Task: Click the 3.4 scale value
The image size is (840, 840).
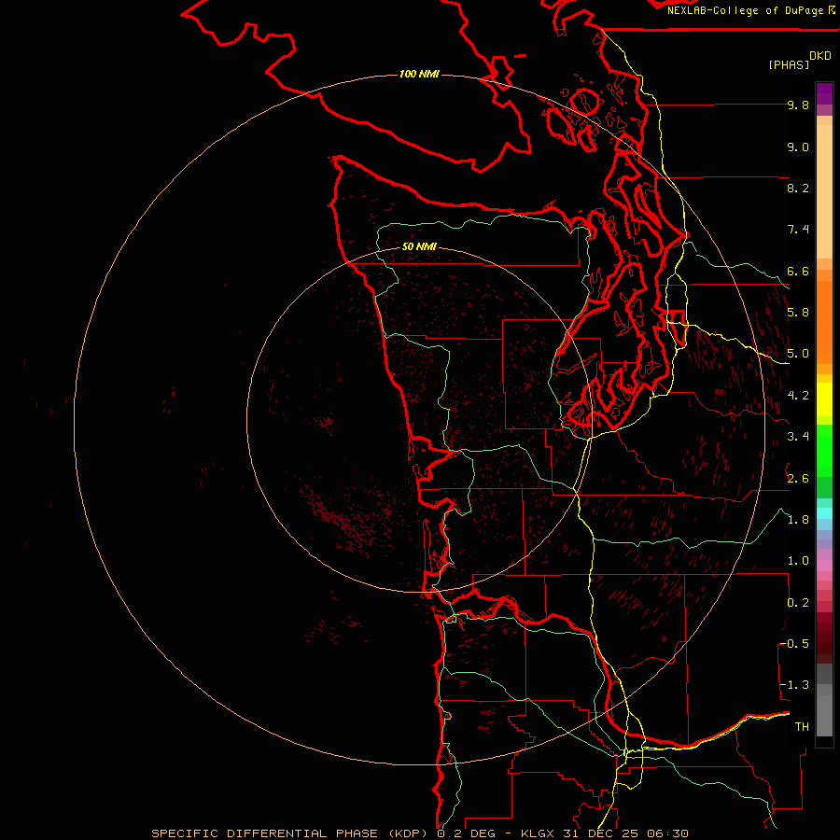Action: (x=798, y=437)
